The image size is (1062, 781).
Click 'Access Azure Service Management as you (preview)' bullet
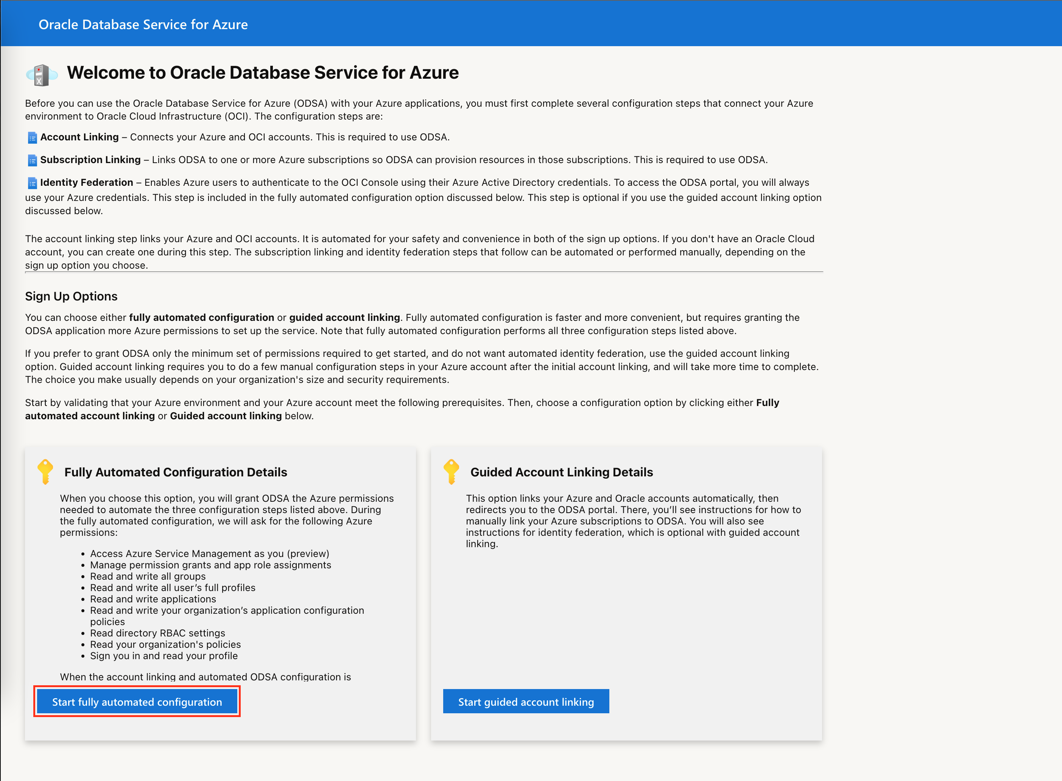(209, 554)
